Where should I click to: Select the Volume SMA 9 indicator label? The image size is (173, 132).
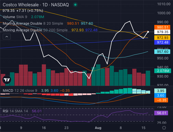(x=15, y=17)
